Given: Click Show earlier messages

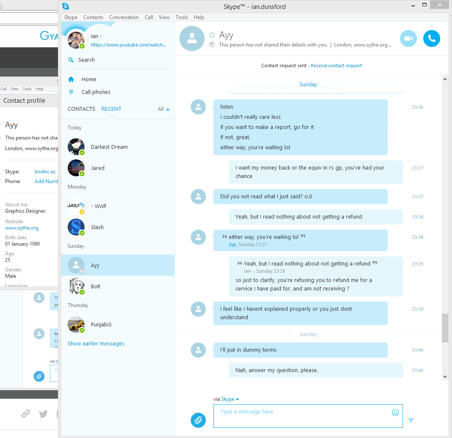Looking at the screenshot, I should (x=96, y=343).
